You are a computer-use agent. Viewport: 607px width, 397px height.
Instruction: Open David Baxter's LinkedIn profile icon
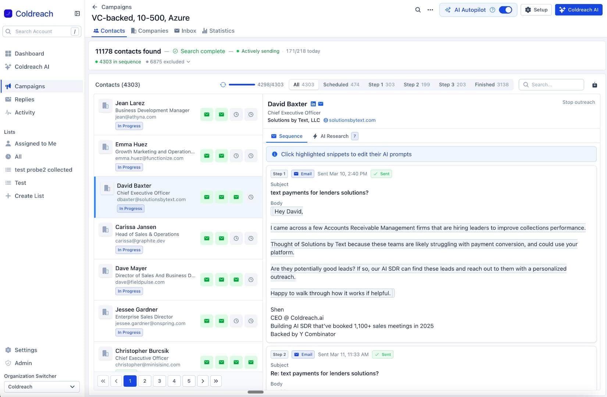pos(313,104)
